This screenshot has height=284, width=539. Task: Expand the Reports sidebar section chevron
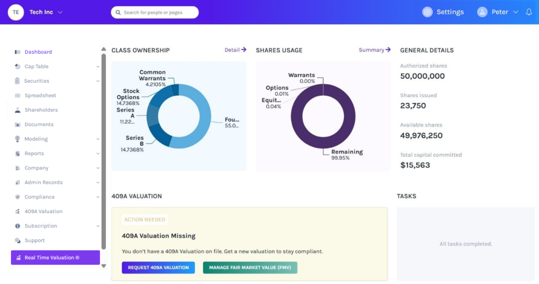98,154
